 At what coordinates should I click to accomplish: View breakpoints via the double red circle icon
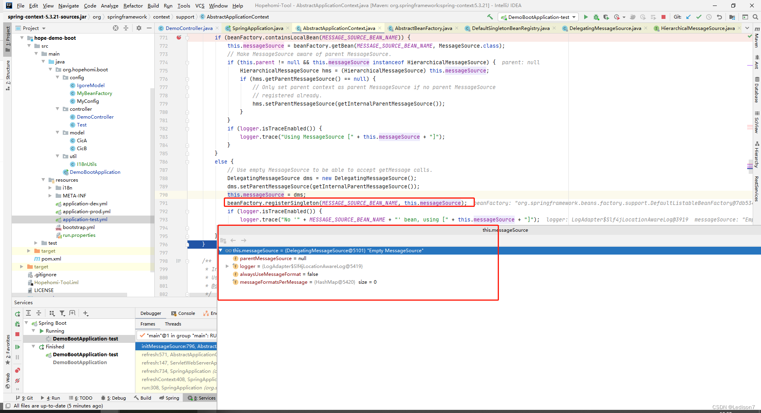pos(17,370)
